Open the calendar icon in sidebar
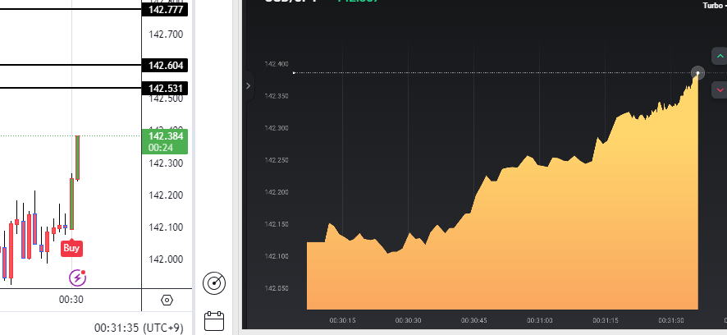727x335 pixels. click(x=215, y=319)
